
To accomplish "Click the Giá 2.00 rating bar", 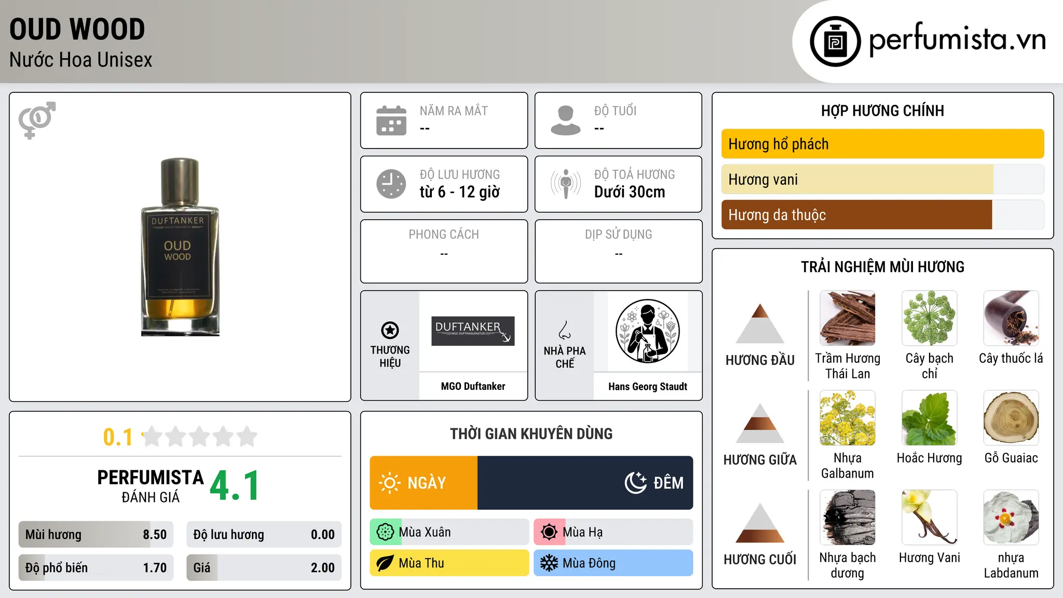I will (264, 567).
